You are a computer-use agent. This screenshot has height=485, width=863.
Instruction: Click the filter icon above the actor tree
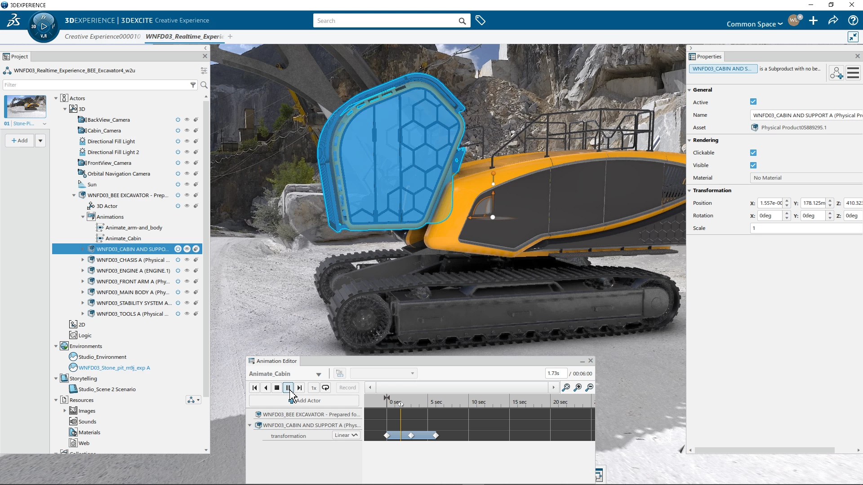193,85
